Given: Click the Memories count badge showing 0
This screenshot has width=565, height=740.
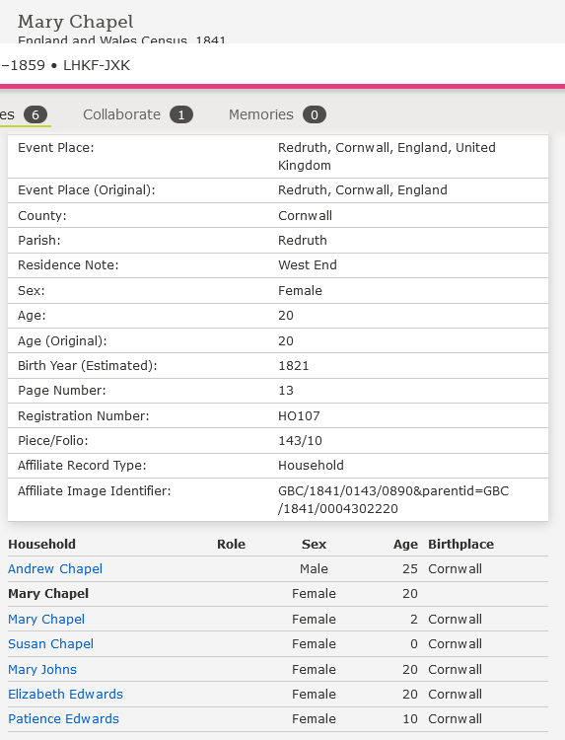Looking at the screenshot, I should coord(315,114).
